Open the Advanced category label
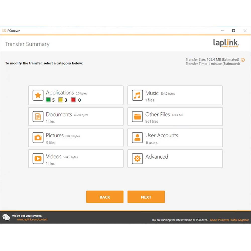 coord(157,157)
